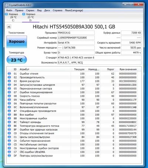Click status icon for attribute 01 Ошибки чтения
The height and width of the screenshot is (168, 148).
[9, 74]
